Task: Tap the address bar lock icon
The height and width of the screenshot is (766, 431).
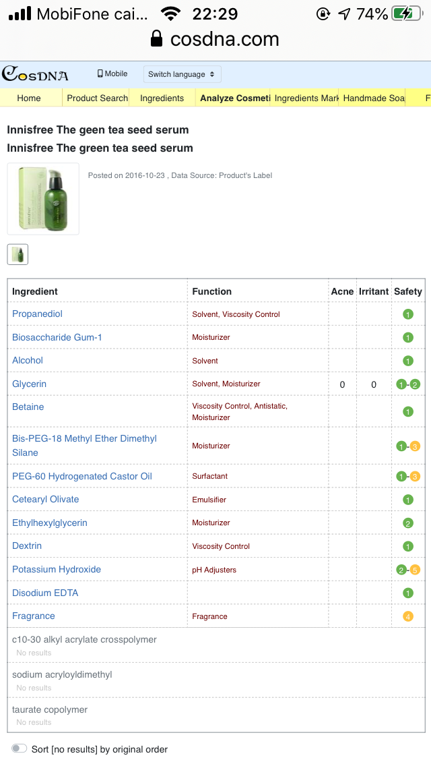Action: coord(156,39)
